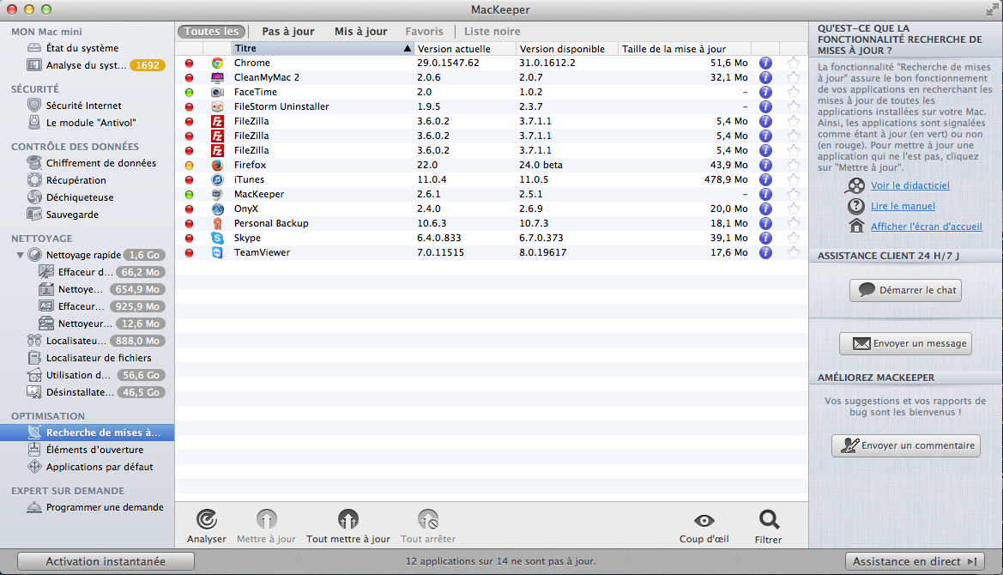Open Déchiqueteuse in sidebar
This screenshot has height=575, width=1003.
point(79,197)
